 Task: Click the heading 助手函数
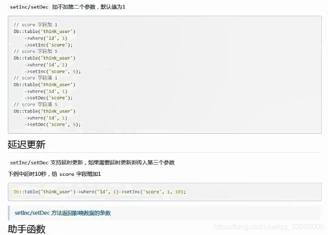click(27, 229)
